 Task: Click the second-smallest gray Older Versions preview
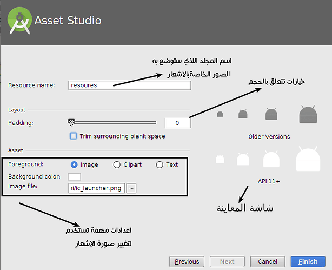[x=243, y=114]
